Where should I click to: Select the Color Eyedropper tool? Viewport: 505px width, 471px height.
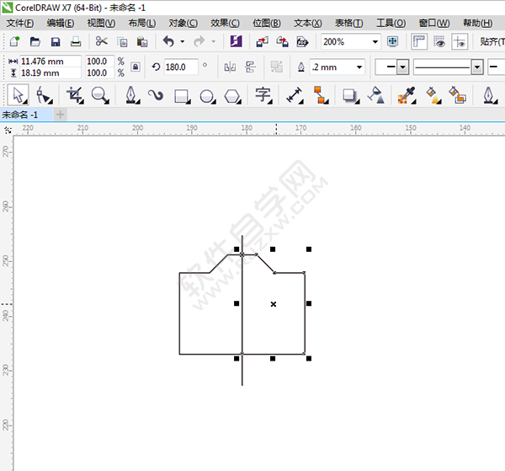[x=407, y=95]
